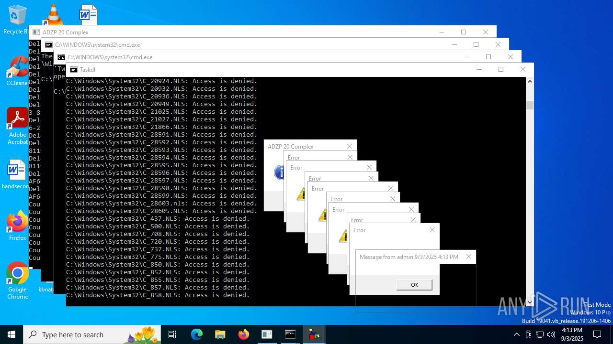The width and height of the screenshot is (613, 344).
Task: Click the line 'C_437.NLS: Access is denied.'
Action: pyautogui.click(x=158, y=219)
